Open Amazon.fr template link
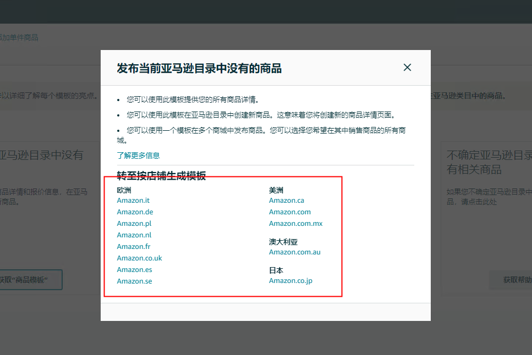This screenshot has height=355, width=532. 133,247
